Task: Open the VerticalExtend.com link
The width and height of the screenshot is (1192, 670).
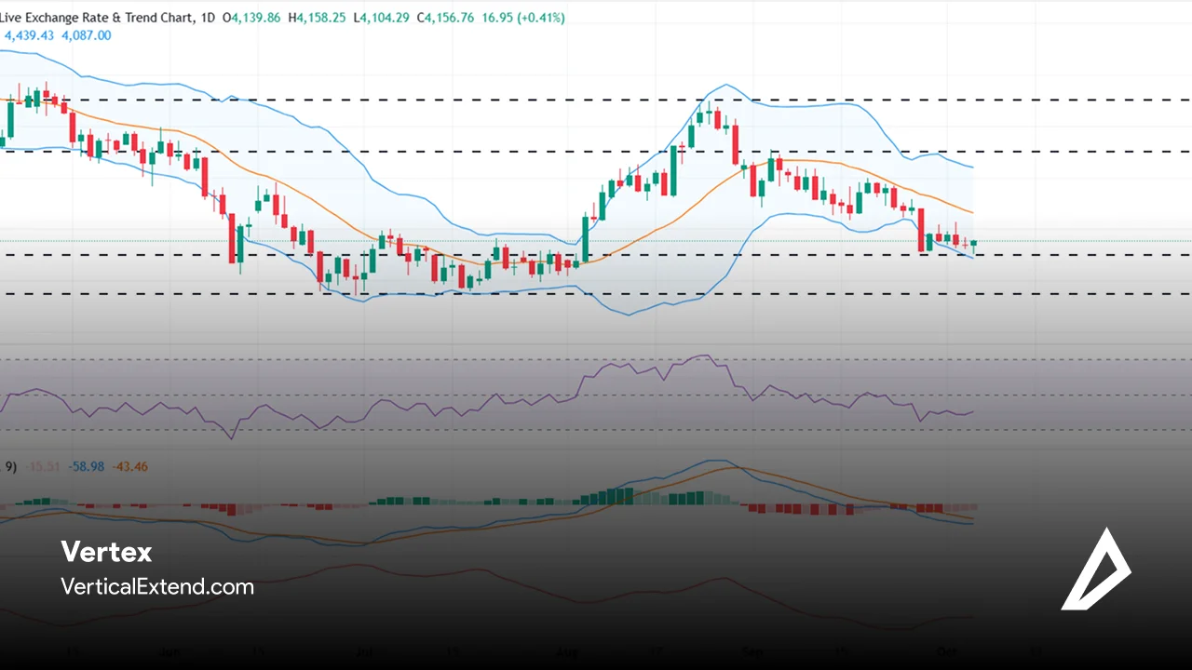Action: (157, 587)
